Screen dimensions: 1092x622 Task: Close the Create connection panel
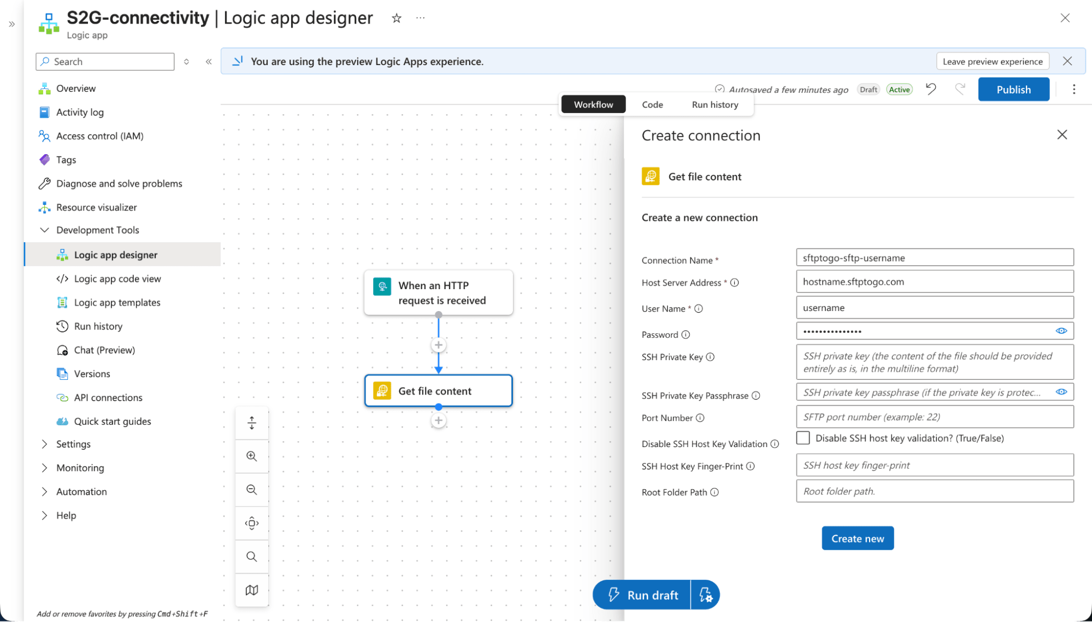coord(1062,135)
